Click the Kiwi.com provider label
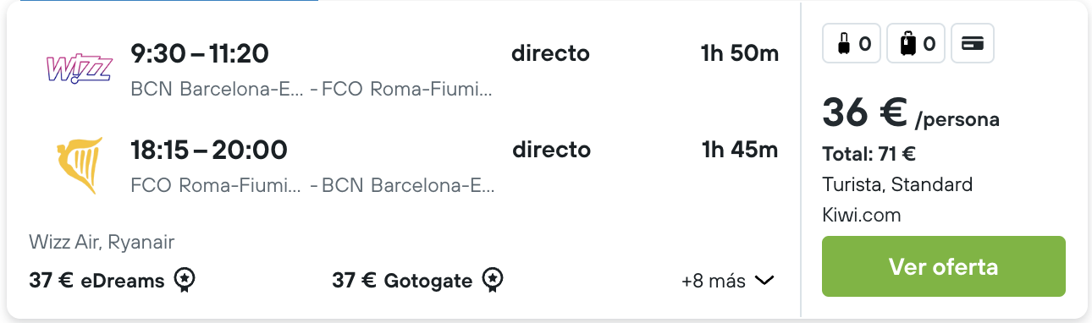 click(x=861, y=216)
